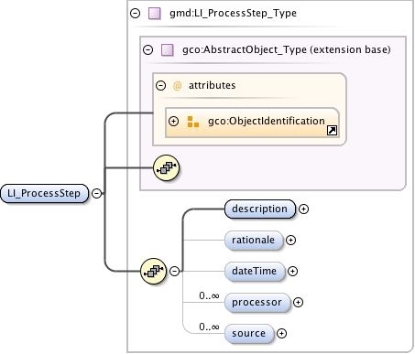Expand the dateTime element

coord(292,272)
